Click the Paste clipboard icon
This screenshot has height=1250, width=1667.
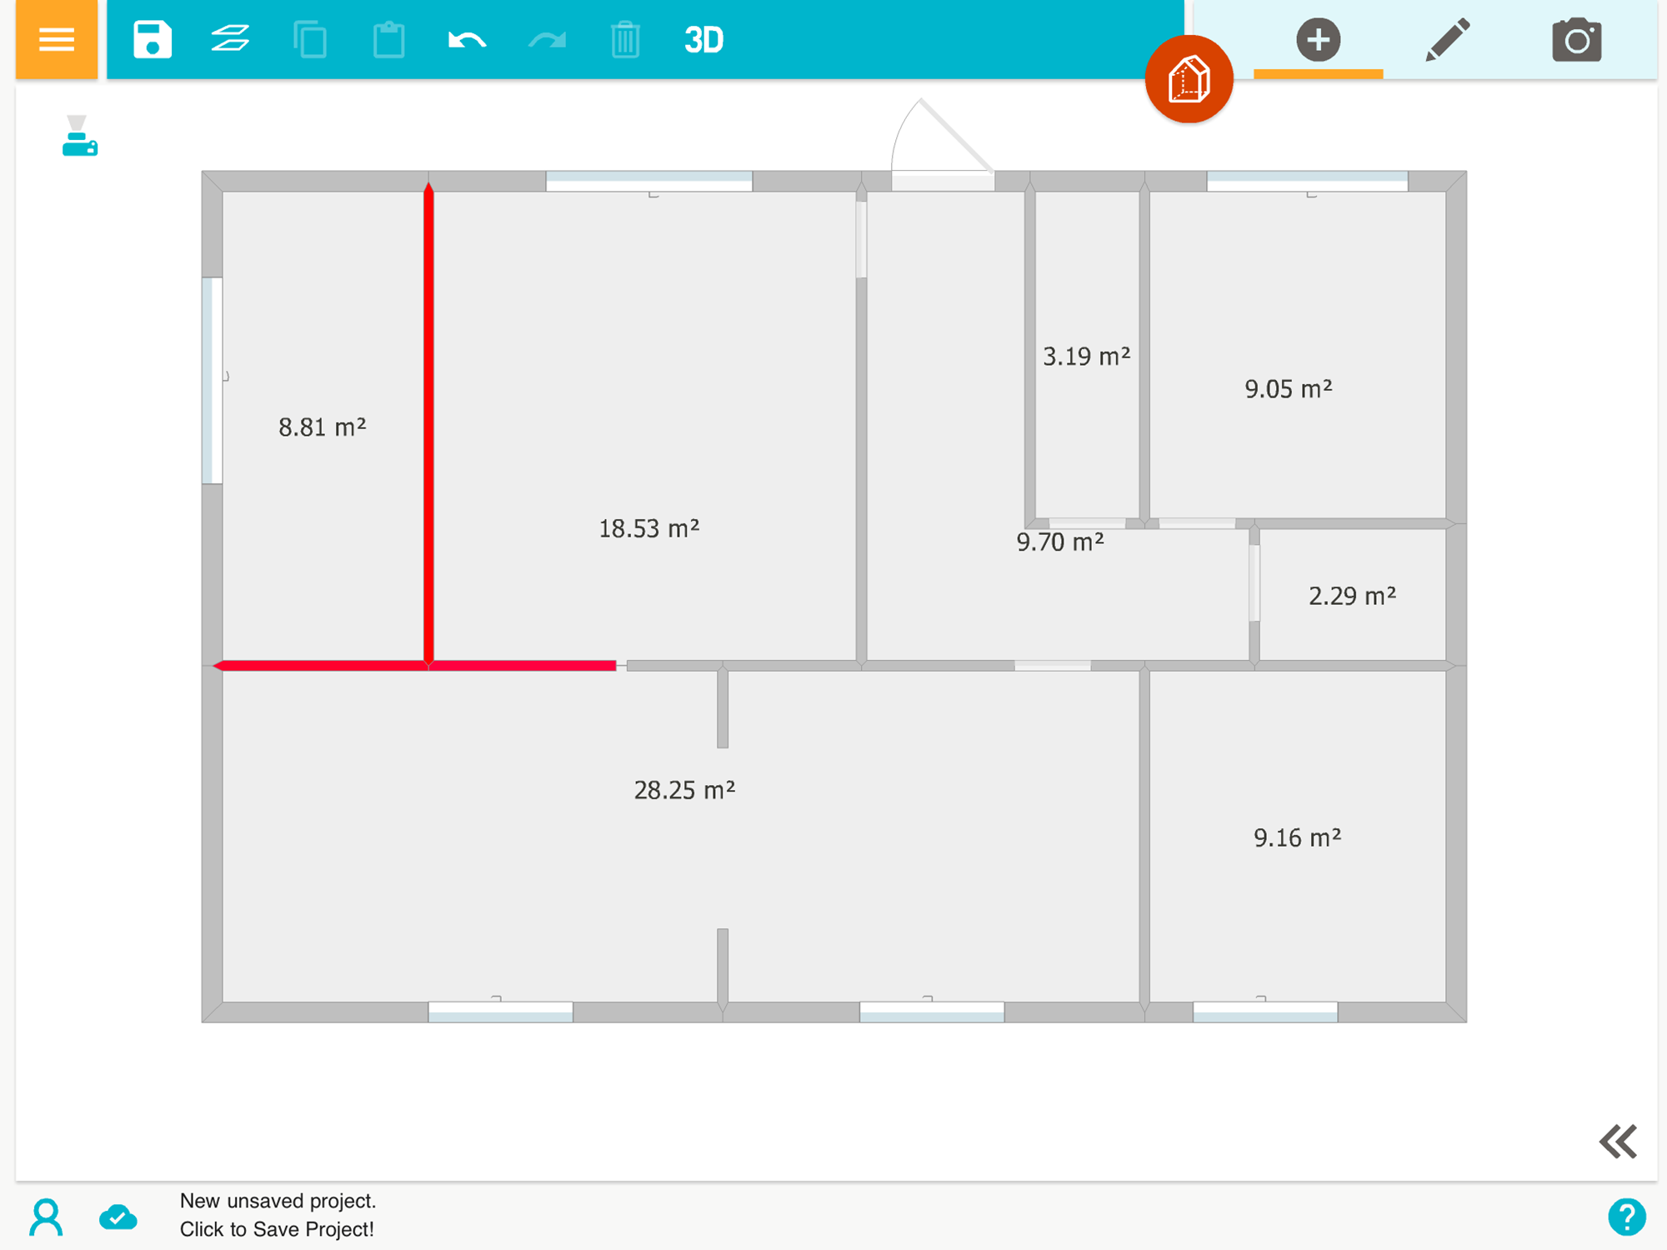(x=388, y=39)
